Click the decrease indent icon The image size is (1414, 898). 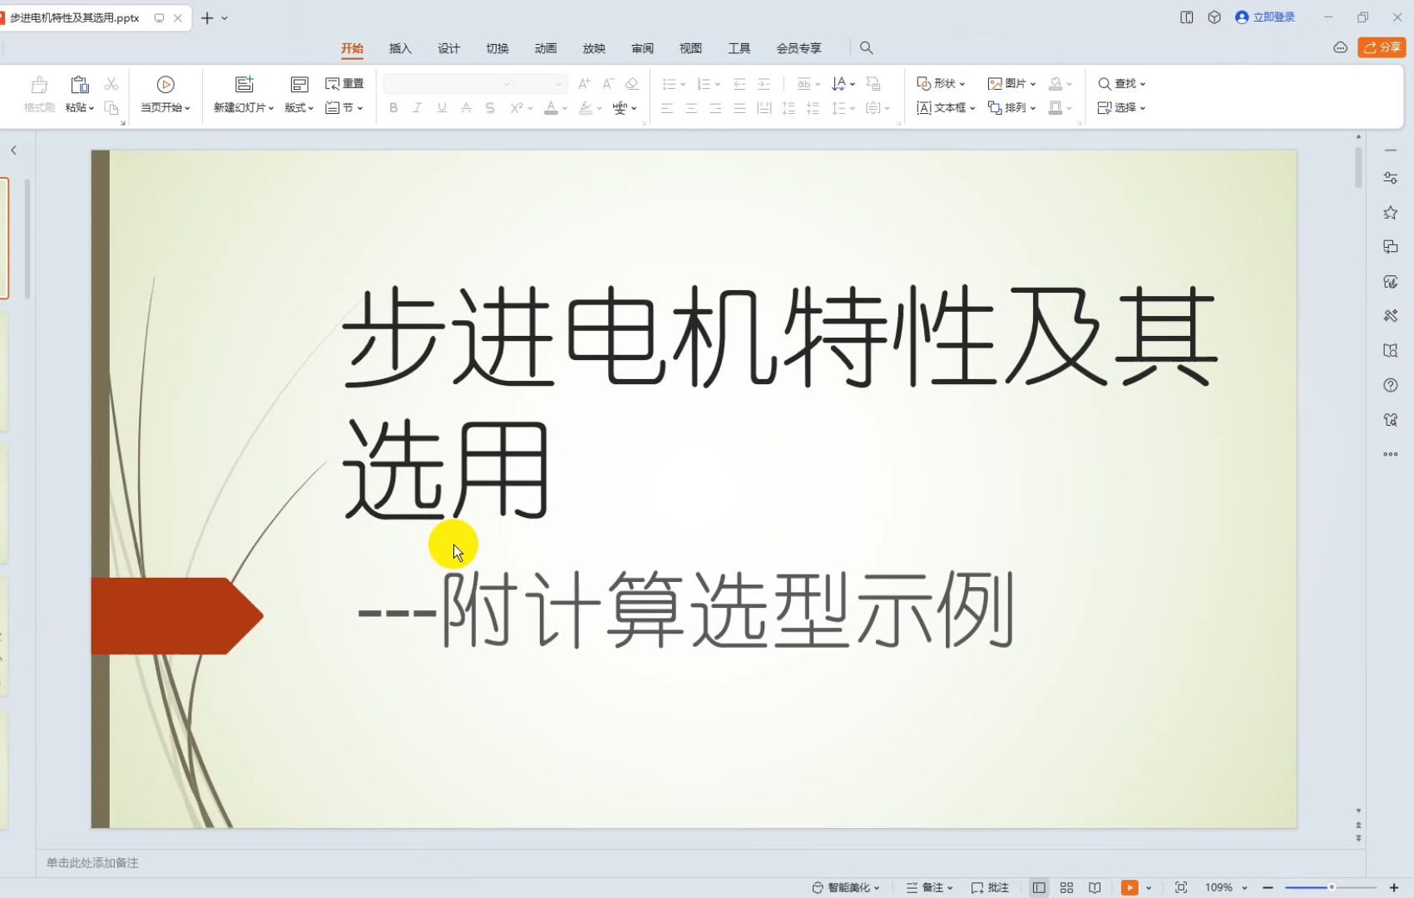[739, 84]
